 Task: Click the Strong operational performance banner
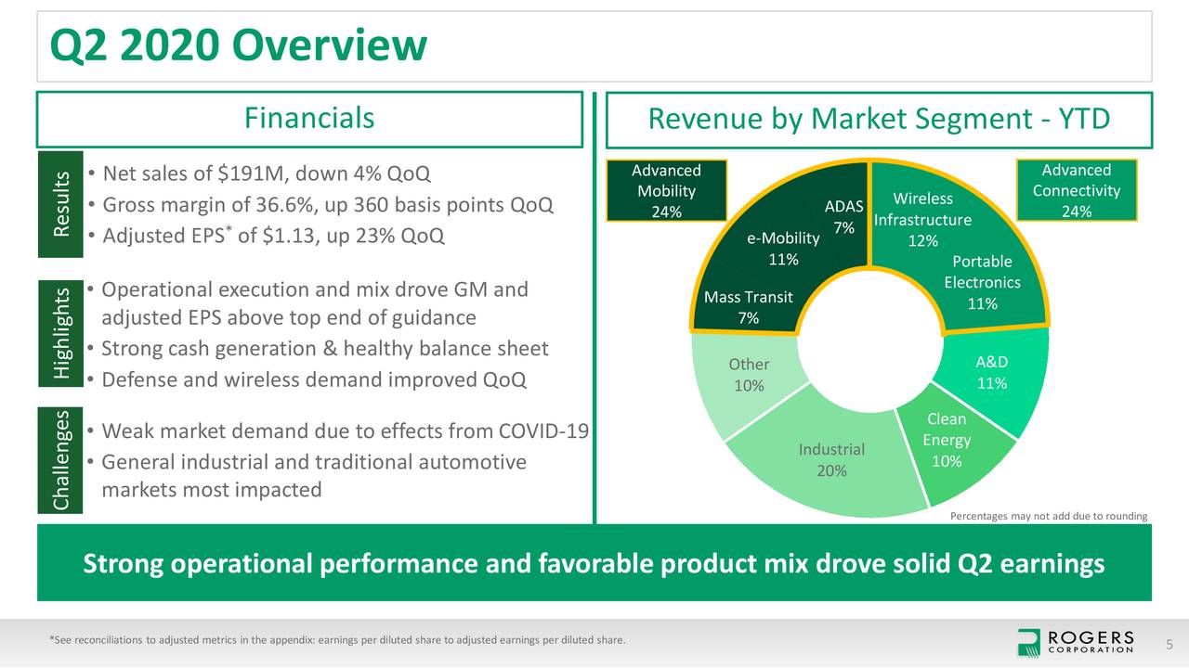(x=594, y=563)
